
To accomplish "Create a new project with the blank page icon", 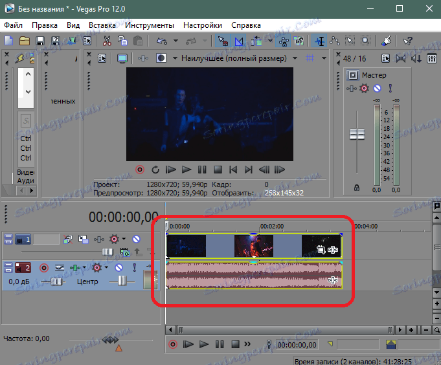I will click(x=9, y=41).
